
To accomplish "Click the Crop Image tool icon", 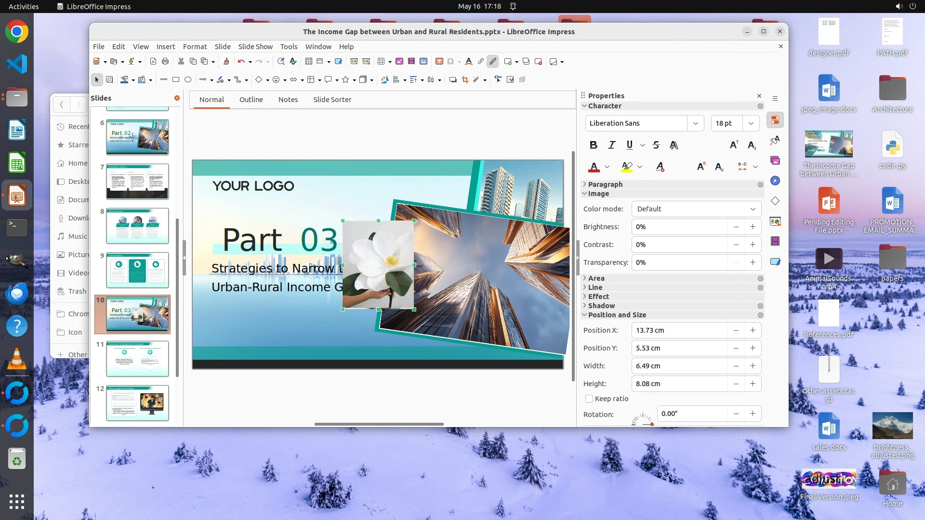I will [x=465, y=79].
